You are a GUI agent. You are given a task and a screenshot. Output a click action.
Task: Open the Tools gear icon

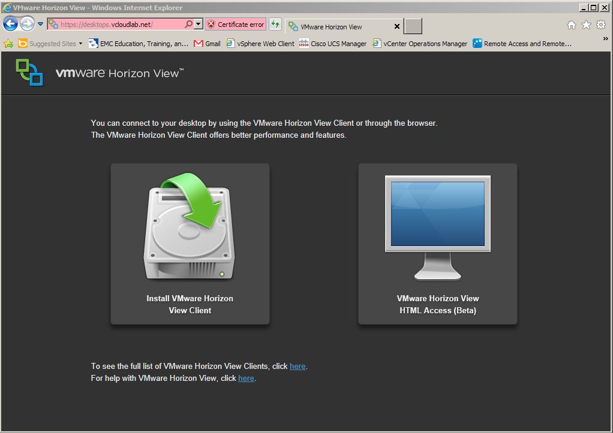coord(601,25)
